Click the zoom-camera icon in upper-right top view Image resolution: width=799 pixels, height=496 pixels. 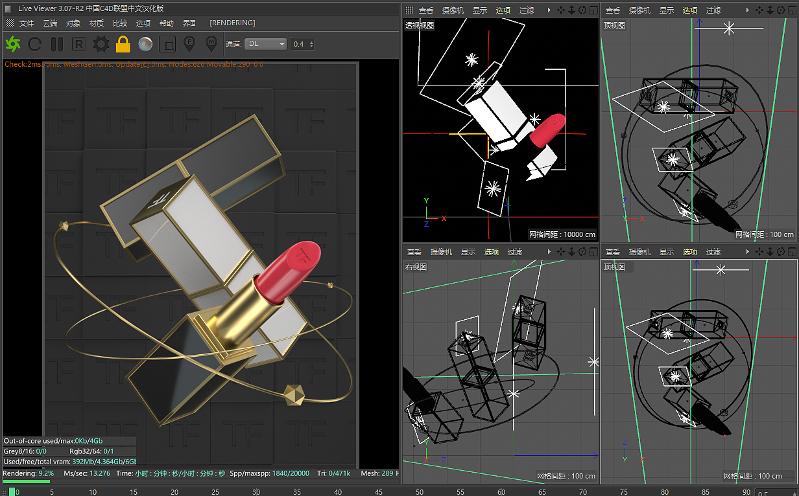770,10
